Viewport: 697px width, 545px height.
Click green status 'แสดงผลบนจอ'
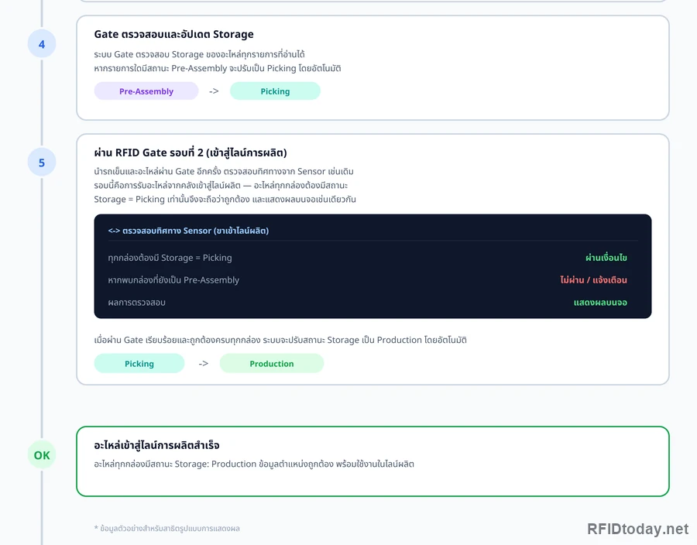click(x=600, y=303)
